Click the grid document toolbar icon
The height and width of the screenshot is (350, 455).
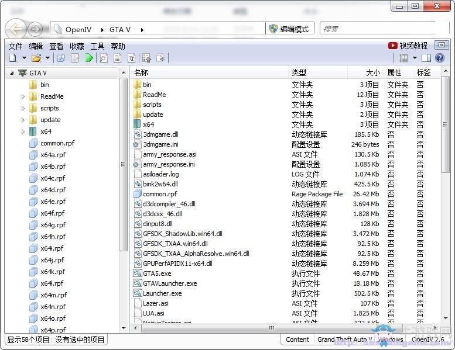pos(75,58)
